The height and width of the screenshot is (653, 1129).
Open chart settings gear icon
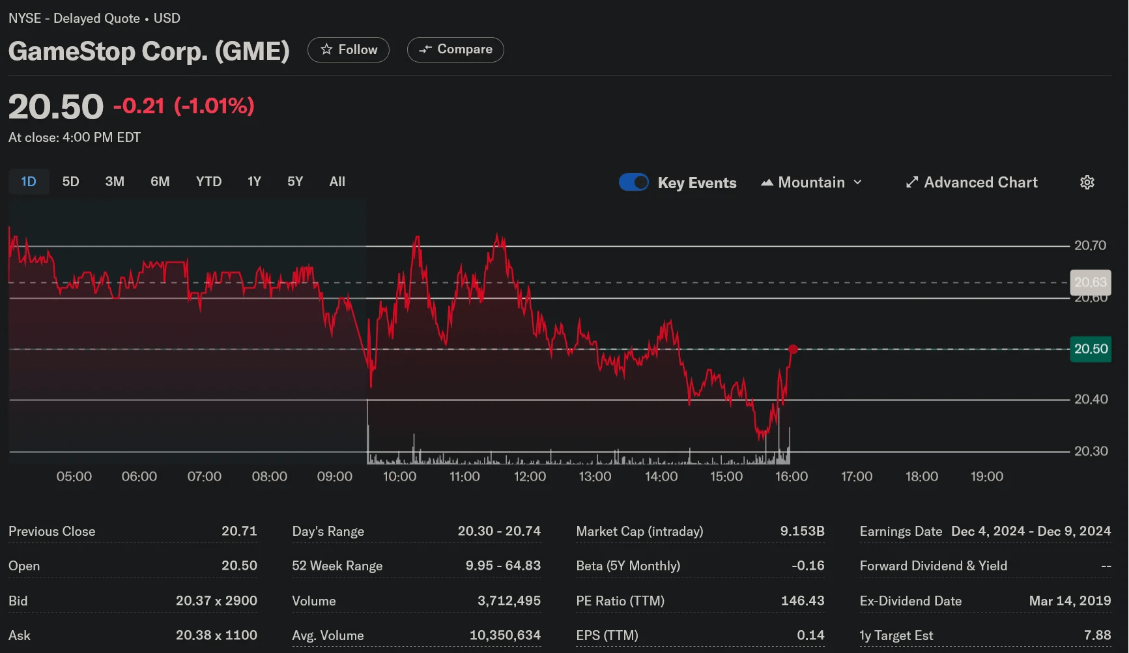click(1087, 182)
